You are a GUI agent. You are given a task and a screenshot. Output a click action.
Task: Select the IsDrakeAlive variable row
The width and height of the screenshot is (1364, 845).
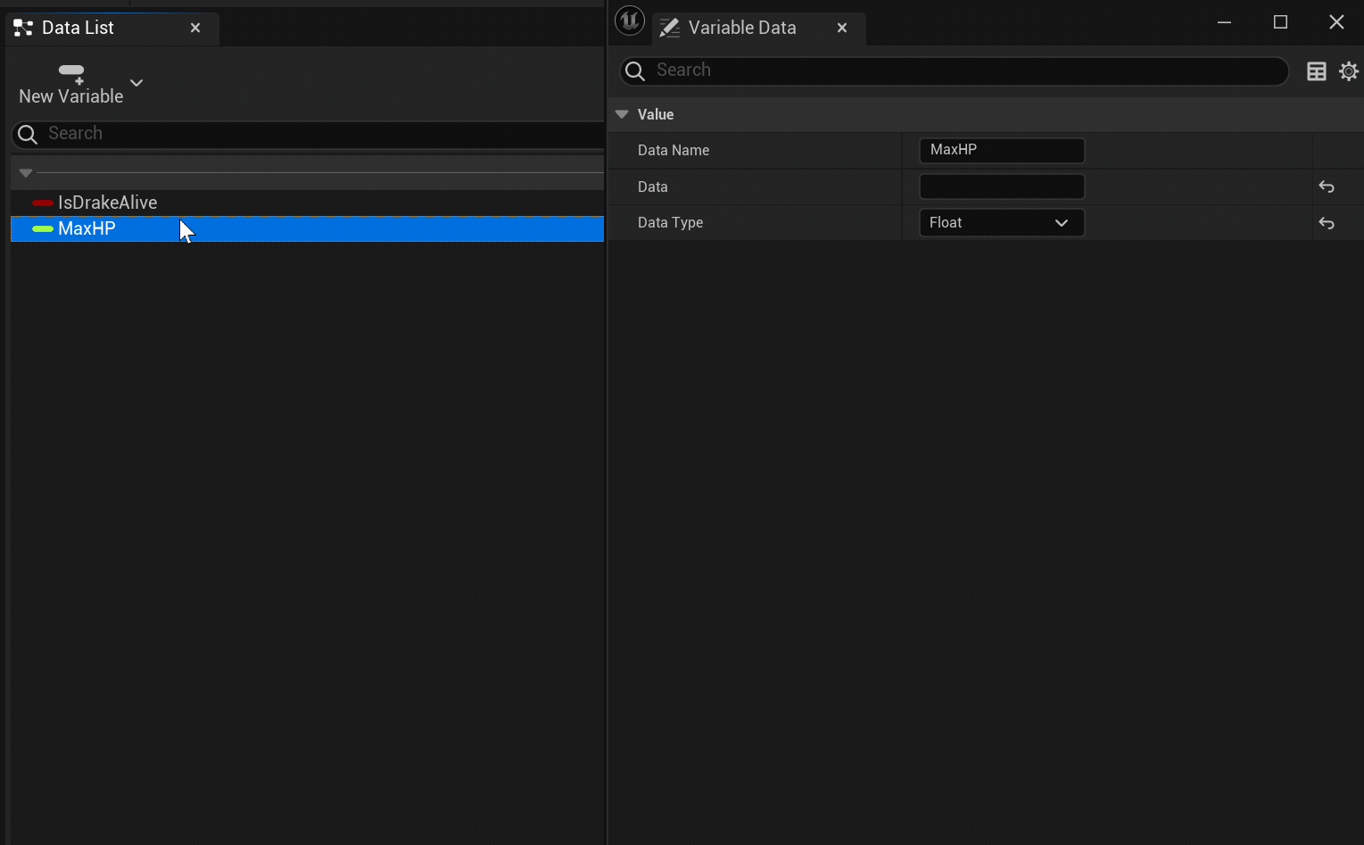[x=308, y=203]
